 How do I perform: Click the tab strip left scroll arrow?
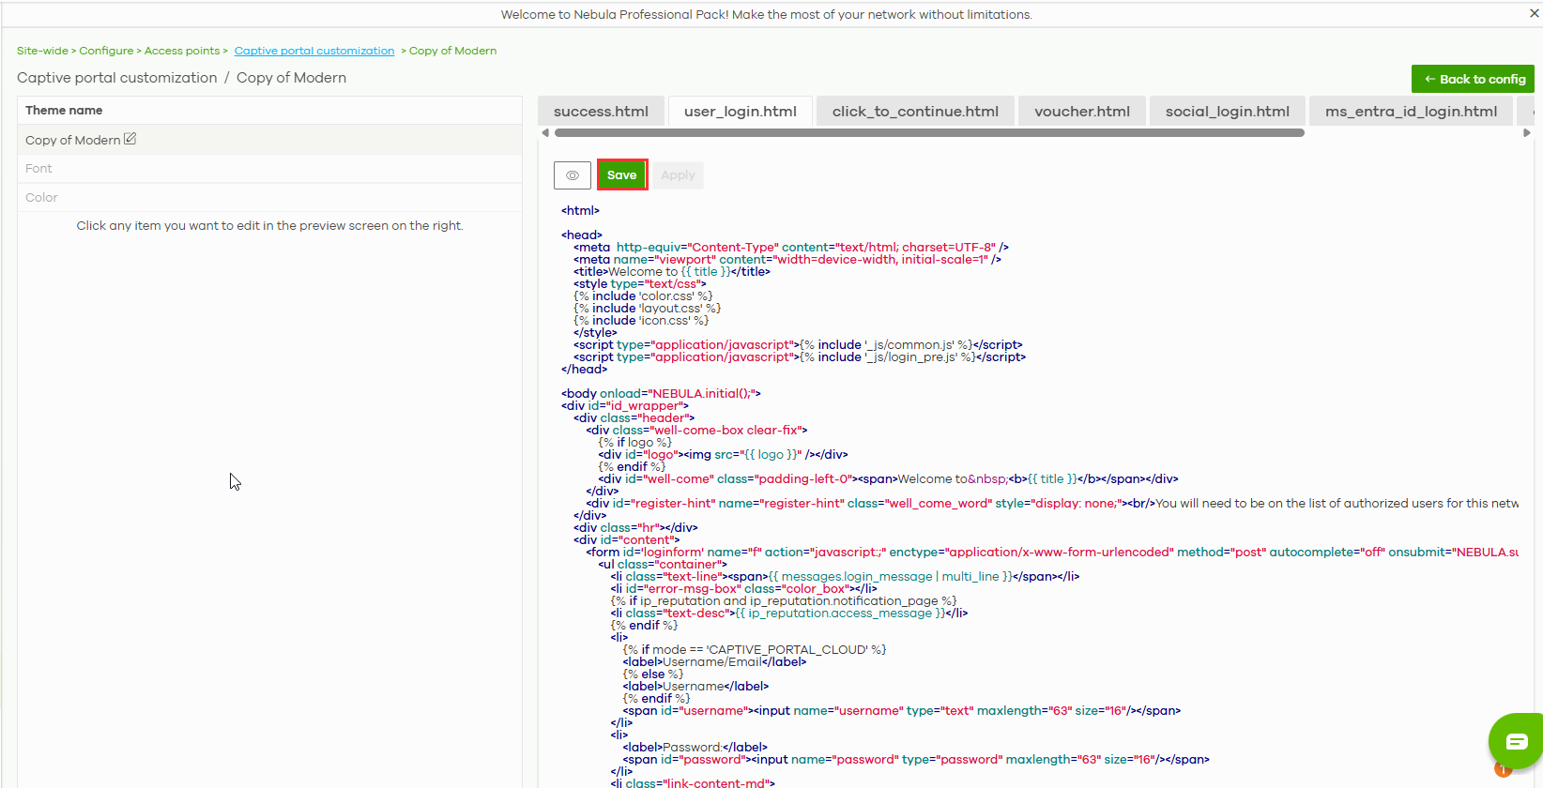pyautogui.click(x=545, y=133)
